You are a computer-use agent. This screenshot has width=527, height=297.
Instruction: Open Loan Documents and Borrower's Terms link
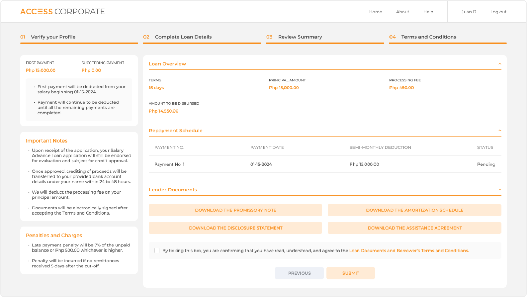tap(409, 251)
